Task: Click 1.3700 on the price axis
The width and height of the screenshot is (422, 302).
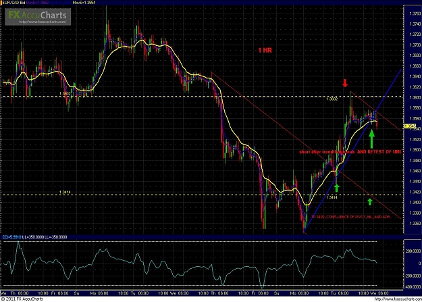Action: [415, 45]
